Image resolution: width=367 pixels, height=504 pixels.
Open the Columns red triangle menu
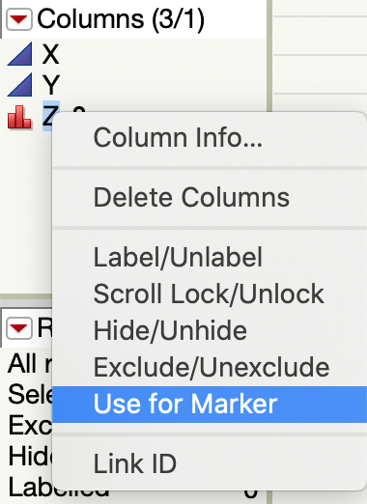click(19, 19)
